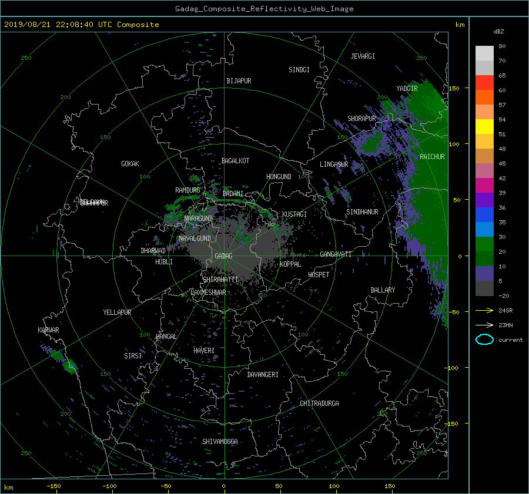
Task: Click the BADAMI city label
Action: tap(233, 194)
